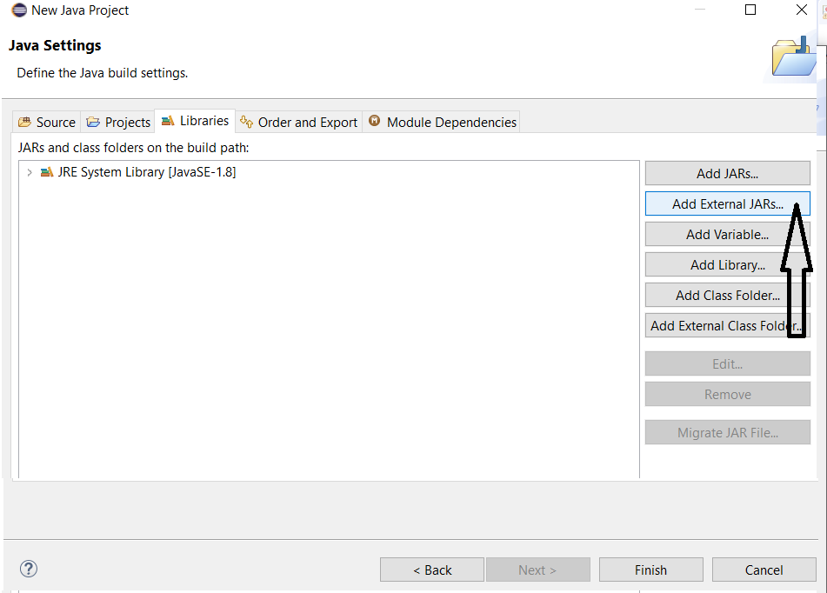Click the Eclipse icon in title bar
827x593 pixels.
tap(19, 10)
